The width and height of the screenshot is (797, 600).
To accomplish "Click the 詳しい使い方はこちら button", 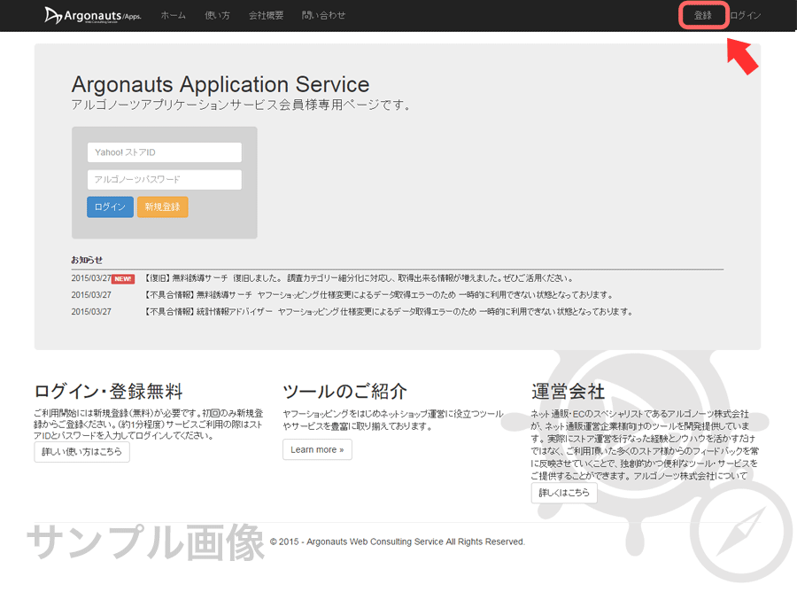I will [x=81, y=452].
